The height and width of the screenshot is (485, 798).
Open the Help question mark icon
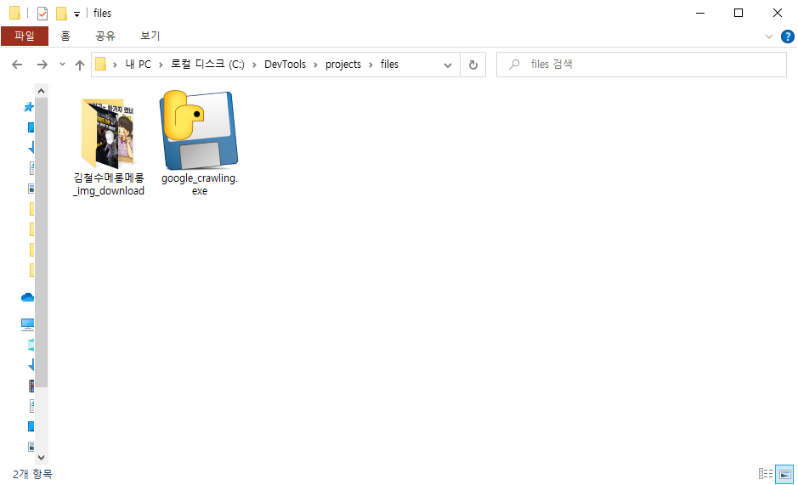click(787, 36)
